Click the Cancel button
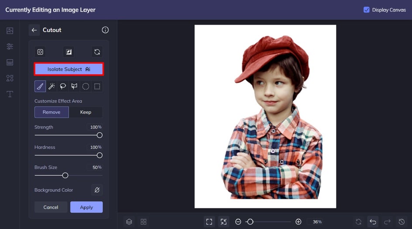The height and width of the screenshot is (229, 412). click(x=51, y=207)
